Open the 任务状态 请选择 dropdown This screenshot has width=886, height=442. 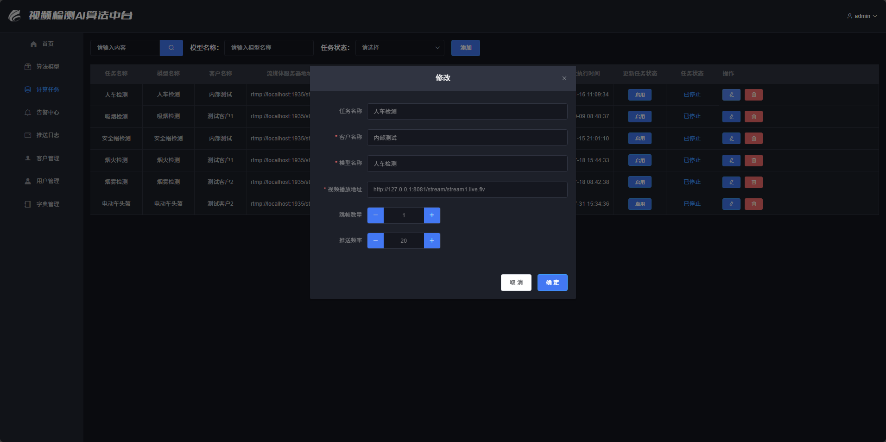coord(399,48)
